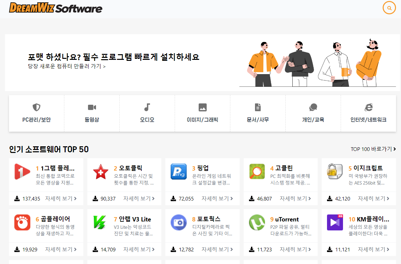Open the 인터넷/네트워크 category
Viewport: 401px width, 264px height.
[368, 113]
